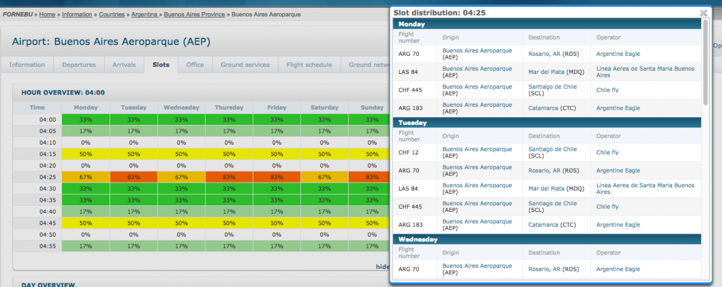Open Argentine Eagle operator in Wednesday ARG 70 row
Screen dimensions: 722x287
coord(618,269)
